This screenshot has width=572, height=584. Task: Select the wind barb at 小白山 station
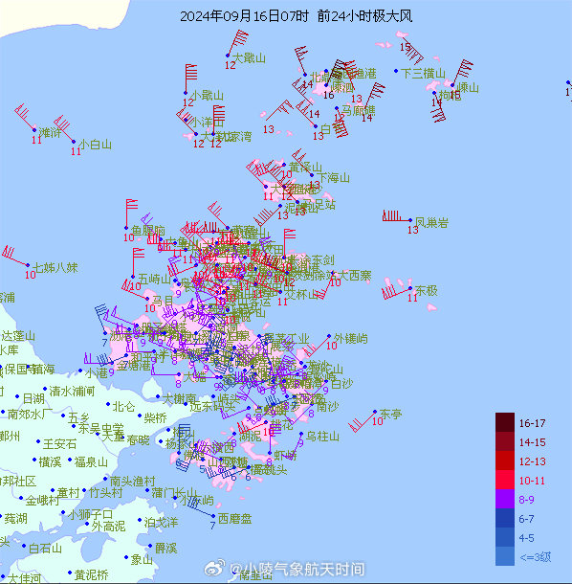click(x=64, y=129)
